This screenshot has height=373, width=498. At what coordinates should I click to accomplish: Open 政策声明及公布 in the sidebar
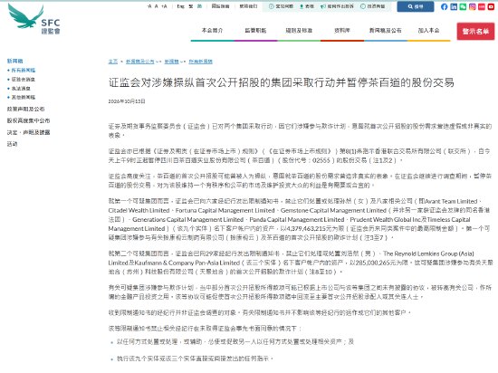pyautogui.click(x=25, y=109)
